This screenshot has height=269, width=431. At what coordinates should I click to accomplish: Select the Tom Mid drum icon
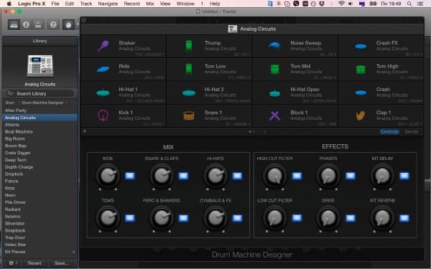tap(274, 69)
